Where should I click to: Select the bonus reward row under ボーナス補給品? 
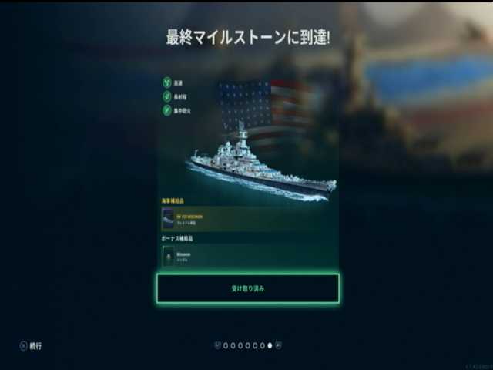click(250, 257)
